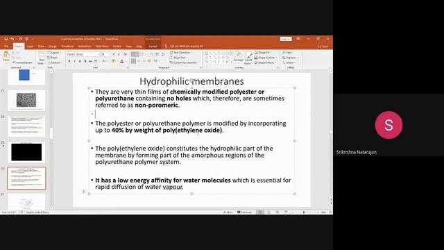This screenshot has height=250, width=444.
Task: Click the Save icon in quick access toolbar
Action: click(x=6, y=39)
